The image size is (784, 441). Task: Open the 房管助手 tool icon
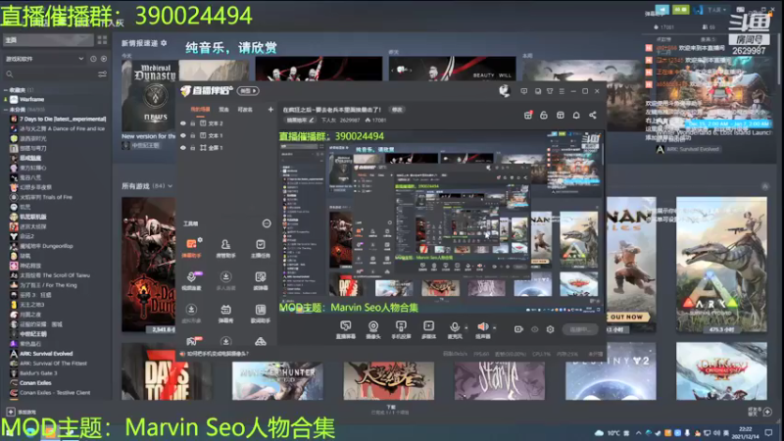(x=225, y=248)
